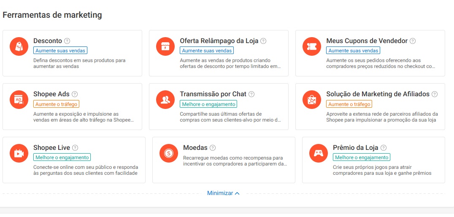Click 'Aumente suas vendas' tag under Meus Cupons
This screenshot has height=217, width=454.
[353, 50]
